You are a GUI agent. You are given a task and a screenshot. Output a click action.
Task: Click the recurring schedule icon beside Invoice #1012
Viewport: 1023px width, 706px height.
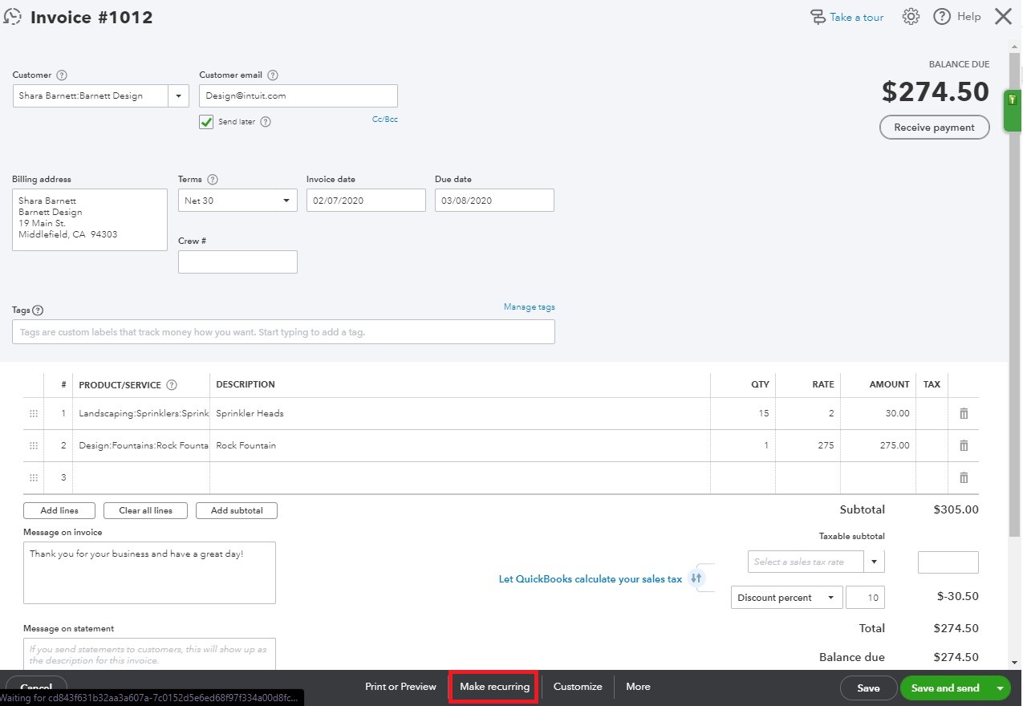13,16
